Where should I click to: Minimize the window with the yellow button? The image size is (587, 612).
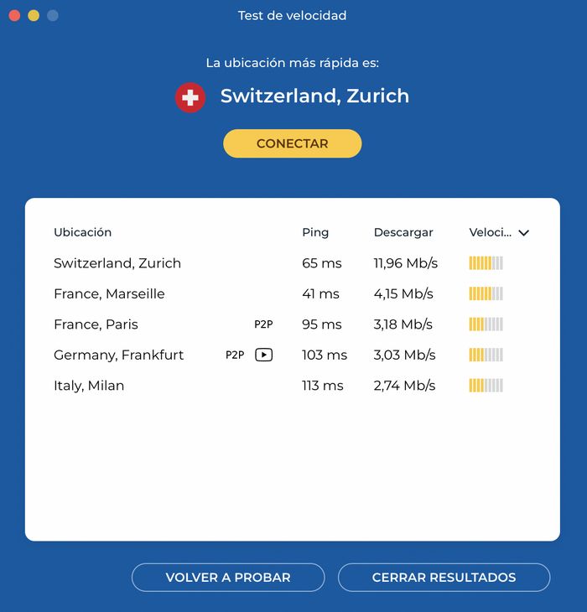click(x=34, y=16)
